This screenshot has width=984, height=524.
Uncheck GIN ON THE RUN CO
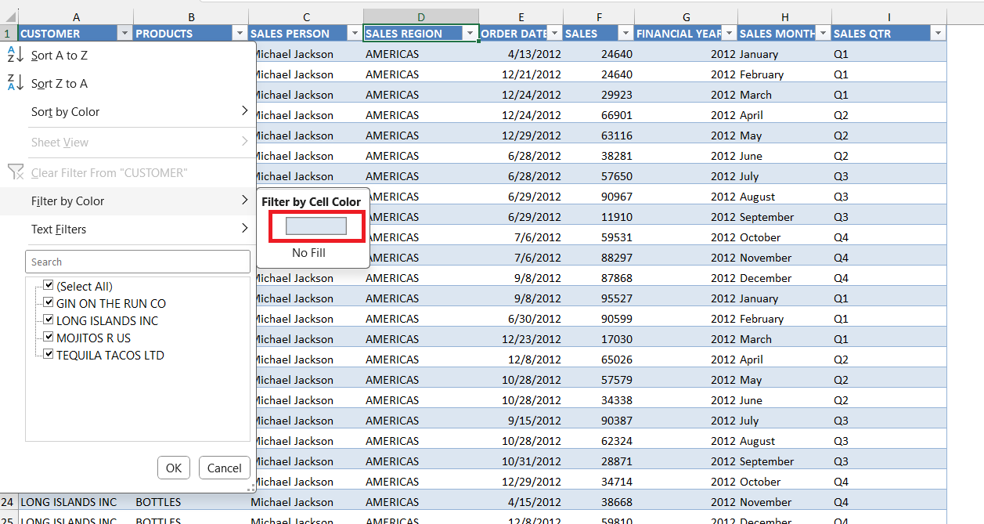49,303
